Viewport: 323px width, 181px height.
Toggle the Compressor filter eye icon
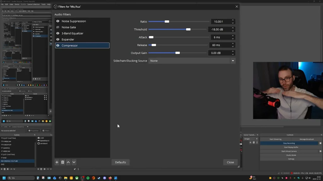(x=58, y=45)
